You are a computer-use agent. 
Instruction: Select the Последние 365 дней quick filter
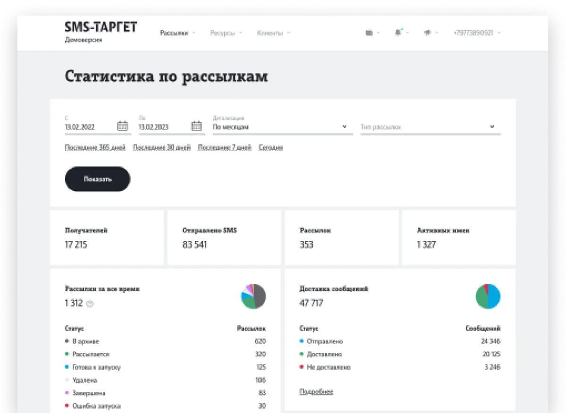(95, 148)
